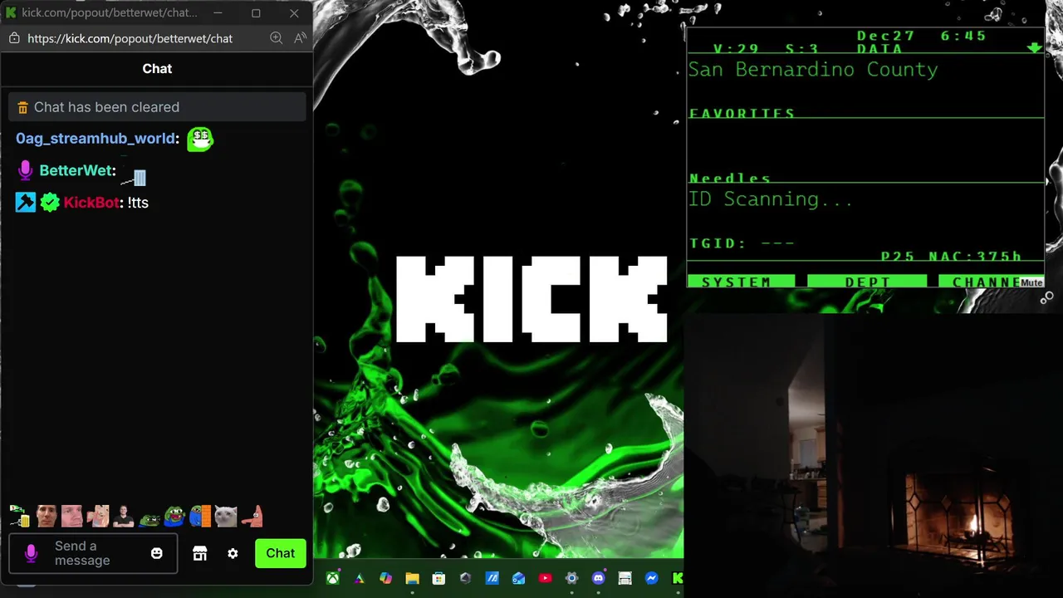Insert the Pepe behind brick wall emote
1063x598 pixels.
click(200, 517)
